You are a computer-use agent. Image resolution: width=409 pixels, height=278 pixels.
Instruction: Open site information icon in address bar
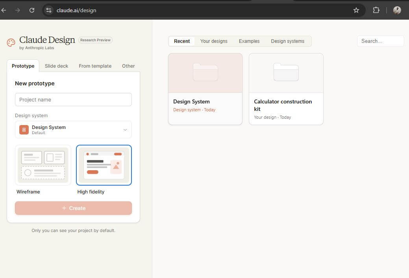[49, 10]
